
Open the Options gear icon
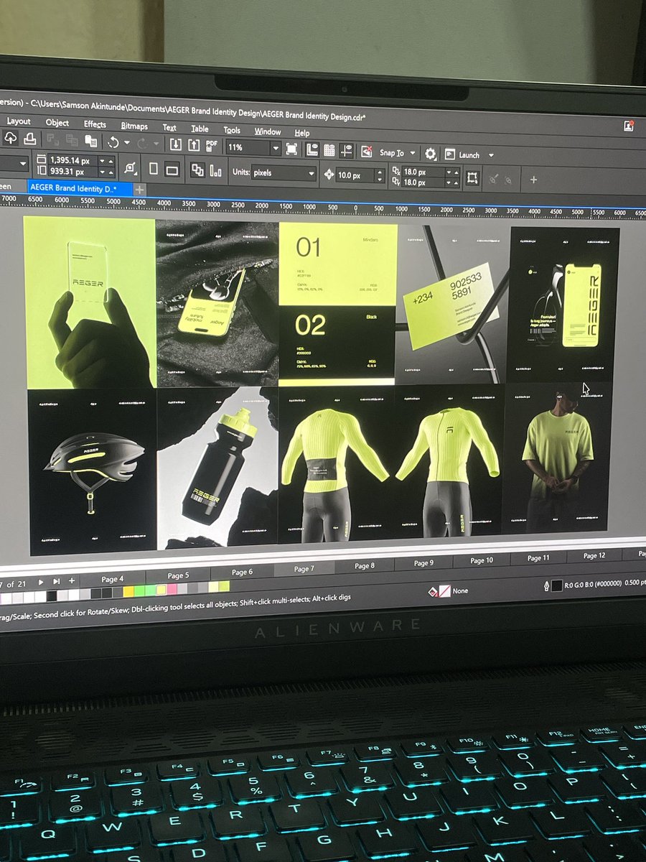click(431, 152)
